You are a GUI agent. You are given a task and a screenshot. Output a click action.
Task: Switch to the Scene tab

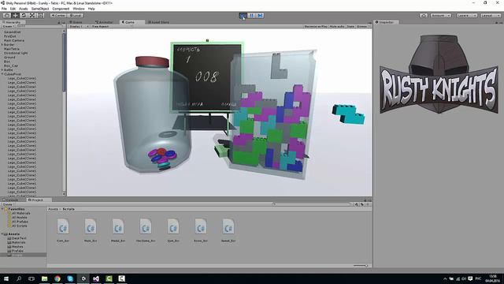76,22
